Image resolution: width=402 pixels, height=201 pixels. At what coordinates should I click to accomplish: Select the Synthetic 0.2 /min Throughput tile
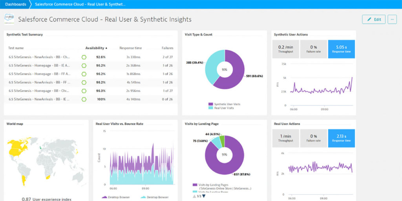tap(285, 49)
